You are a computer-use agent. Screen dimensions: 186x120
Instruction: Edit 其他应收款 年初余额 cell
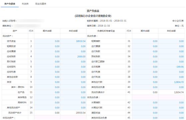(73, 77)
